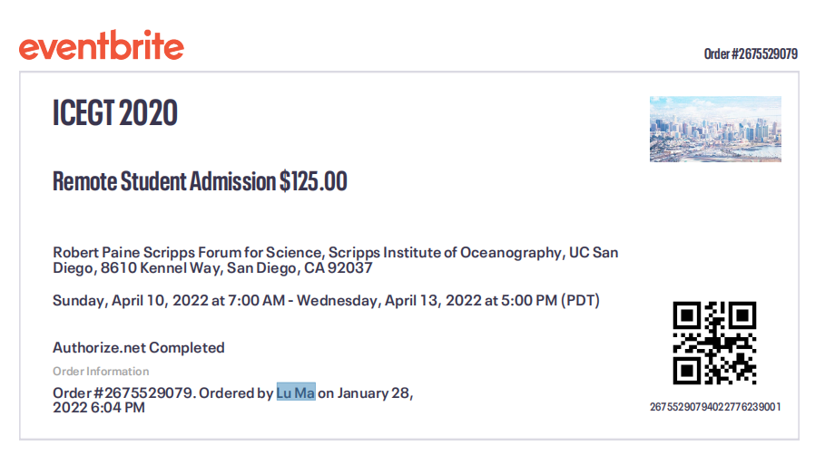Viewport: 825px width, 455px height.
Task: Click the (PDT) timezone label
Action: [581, 301]
